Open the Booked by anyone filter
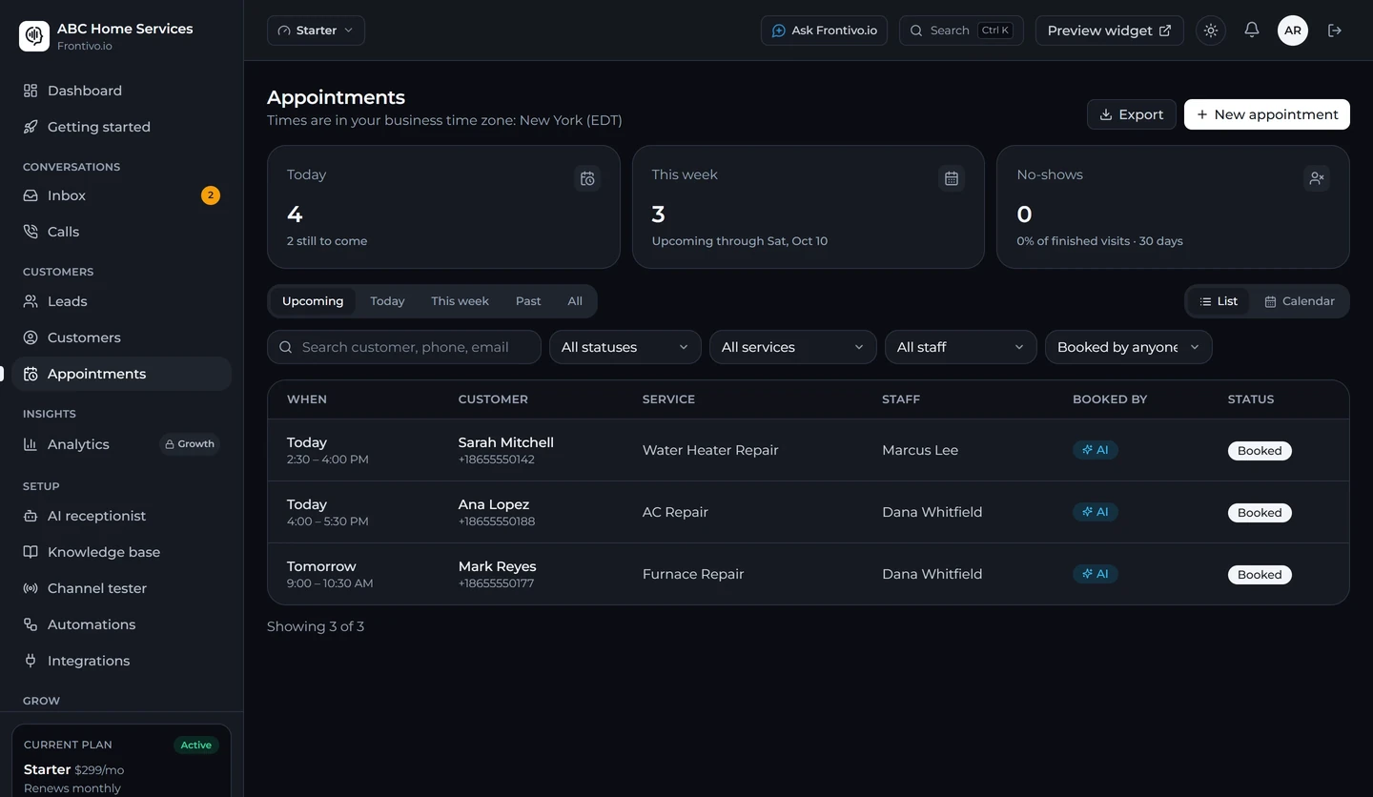Screen dimensions: 1373x797 [1129, 347]
